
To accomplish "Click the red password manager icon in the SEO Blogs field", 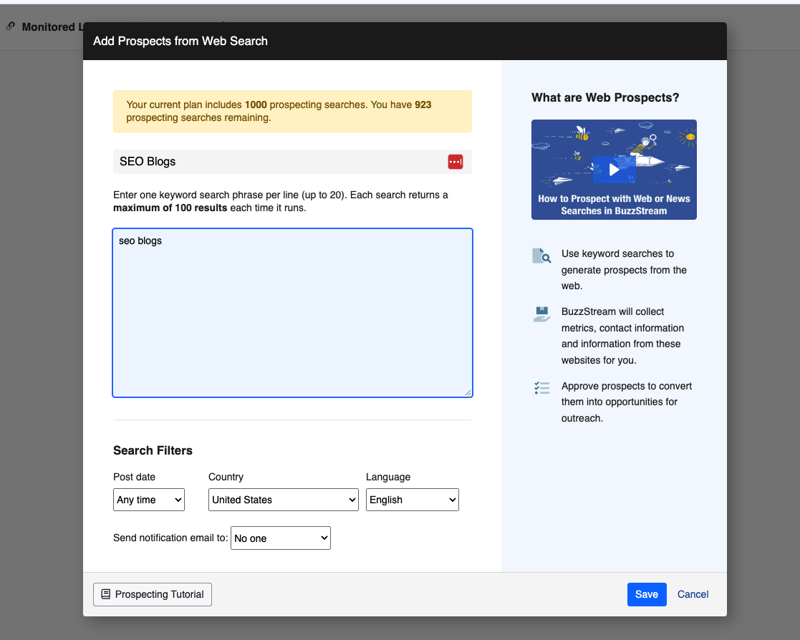I will [x=456, y=162].
